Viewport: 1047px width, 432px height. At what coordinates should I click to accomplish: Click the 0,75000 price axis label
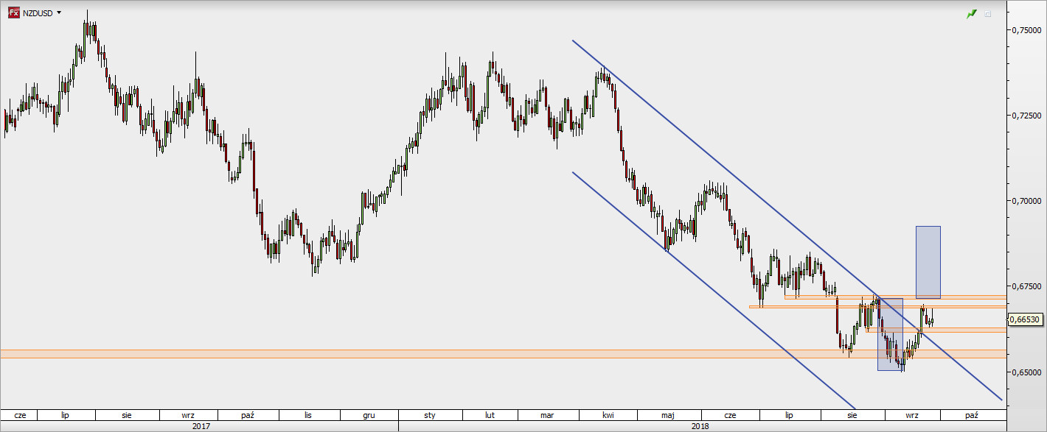coord(1028,30)
